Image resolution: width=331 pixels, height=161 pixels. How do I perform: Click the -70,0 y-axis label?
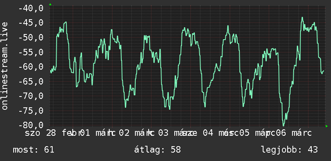(31, 96)
